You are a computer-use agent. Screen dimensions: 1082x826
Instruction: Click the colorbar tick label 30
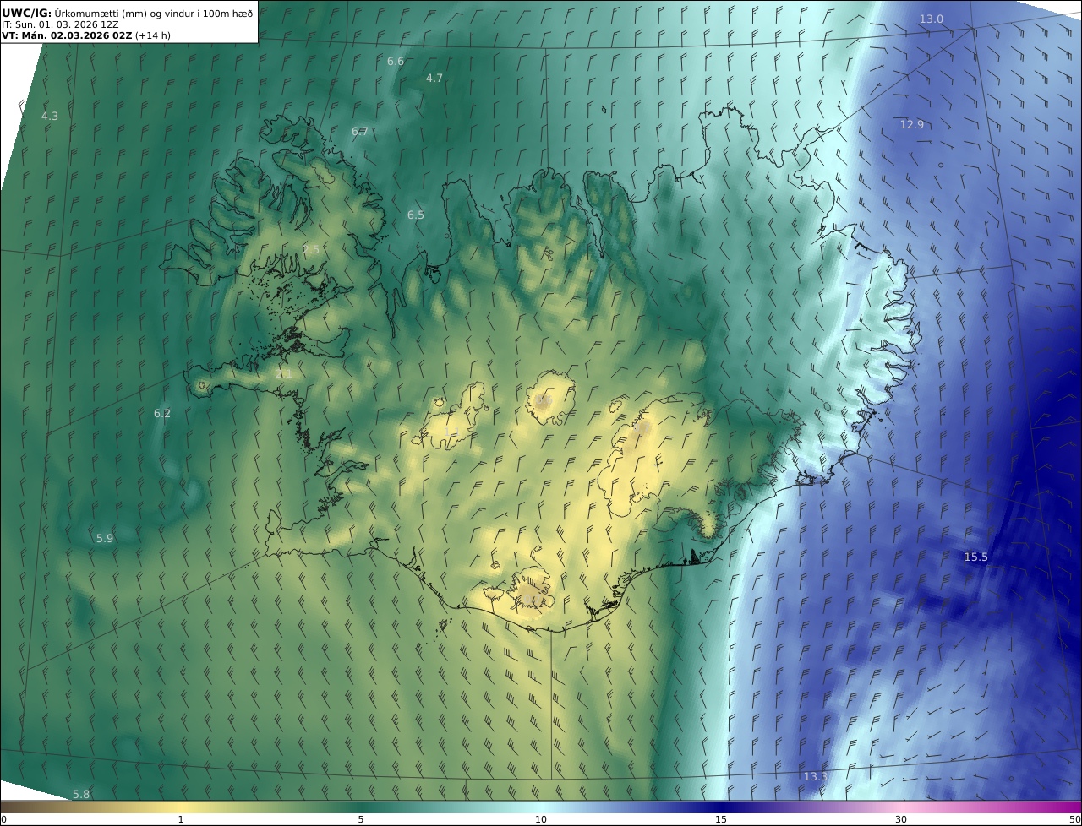point(901,819)
